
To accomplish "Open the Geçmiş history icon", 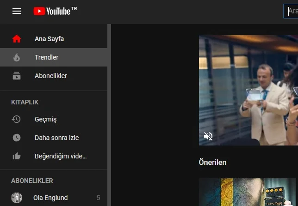I will (17, 119).
